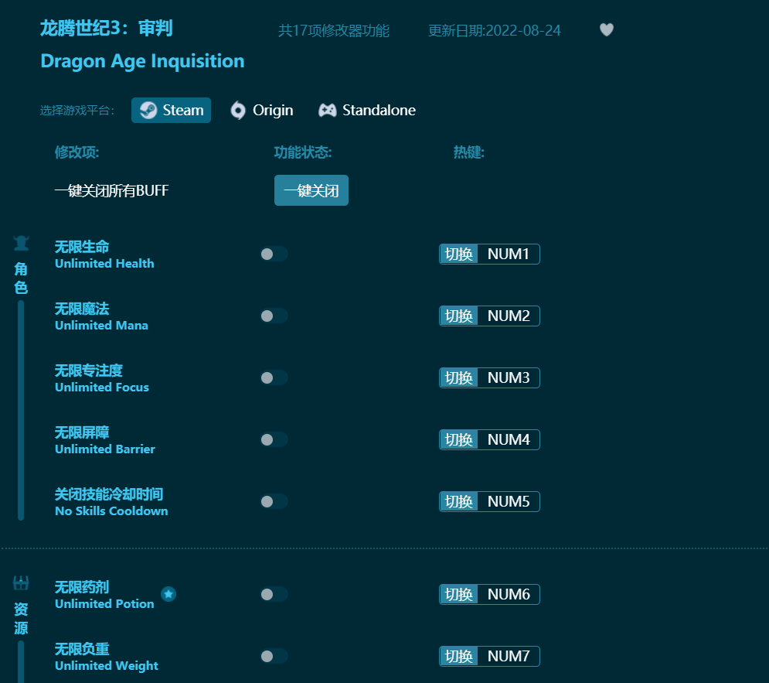Click the star badge beside Unlimited Potion
The height and width of the screenshot is (683, 769).
pos(168,594)
